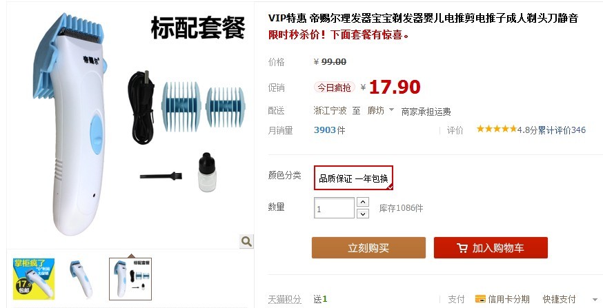603x308 pixels.
Task: Click the 信用卡分期 text link
Action: pos(508,299)
